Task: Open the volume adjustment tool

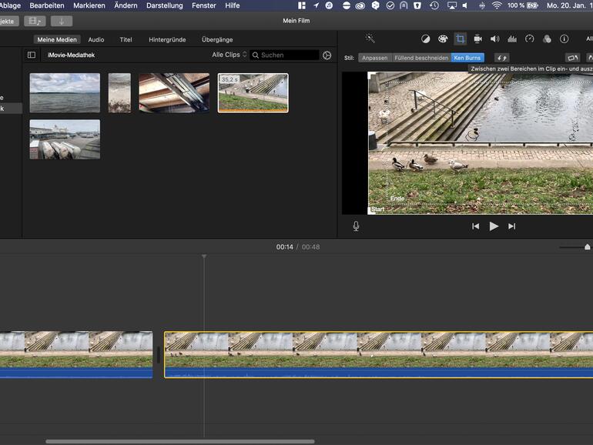Action: (494, 38)
